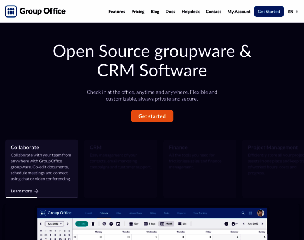Image resolution: width=304 pixels, height=240 pixels.
Task: Go to next month in the mini calendar
Action: pos(68,224)
